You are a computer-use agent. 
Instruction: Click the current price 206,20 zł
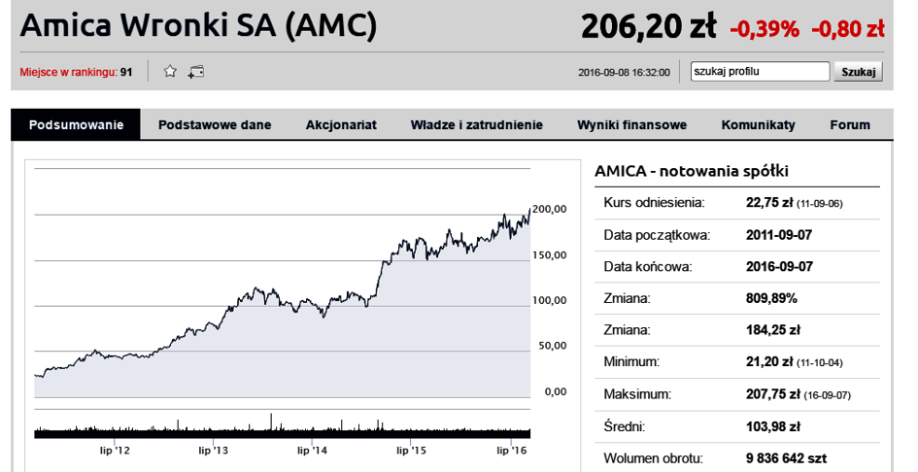point(649,26)
